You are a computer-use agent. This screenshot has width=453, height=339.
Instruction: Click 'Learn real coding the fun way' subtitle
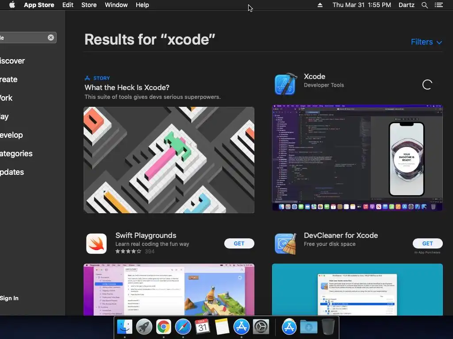pyautogui.click(x=152, y=244)
